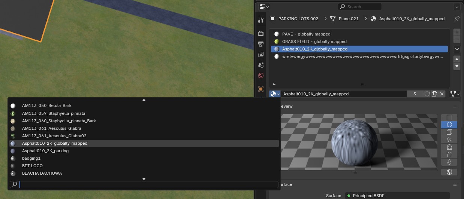Toggle the pin icon in properties header
The height and width of the screenshot is (199, 464).
click(457, 19)
